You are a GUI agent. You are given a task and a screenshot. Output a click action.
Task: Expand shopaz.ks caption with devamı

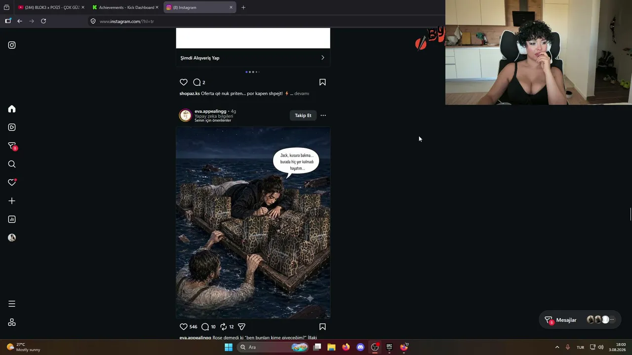coord(302,94)
